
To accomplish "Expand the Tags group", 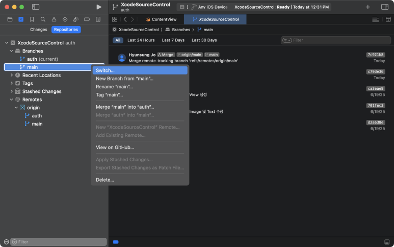I will pyautogui.click(x=11, y=83).
